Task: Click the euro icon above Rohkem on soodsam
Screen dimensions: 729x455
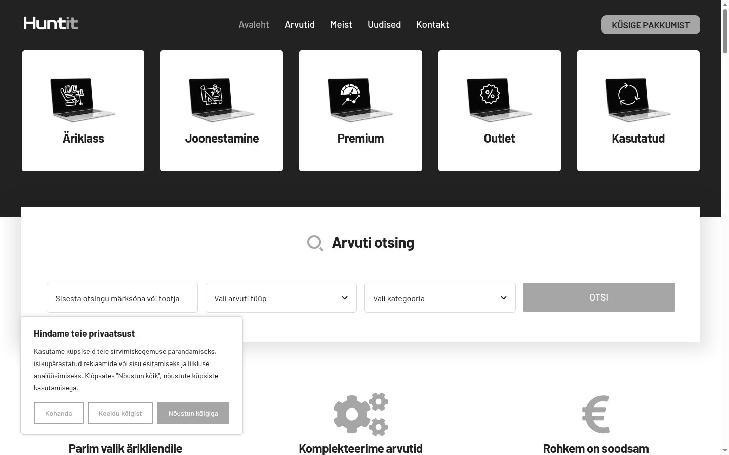Action: click(596, 414)
